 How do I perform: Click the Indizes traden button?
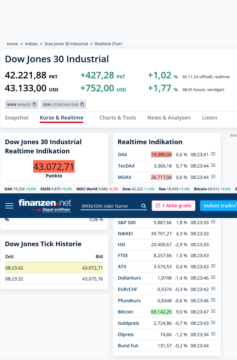[x=219, y=205]
